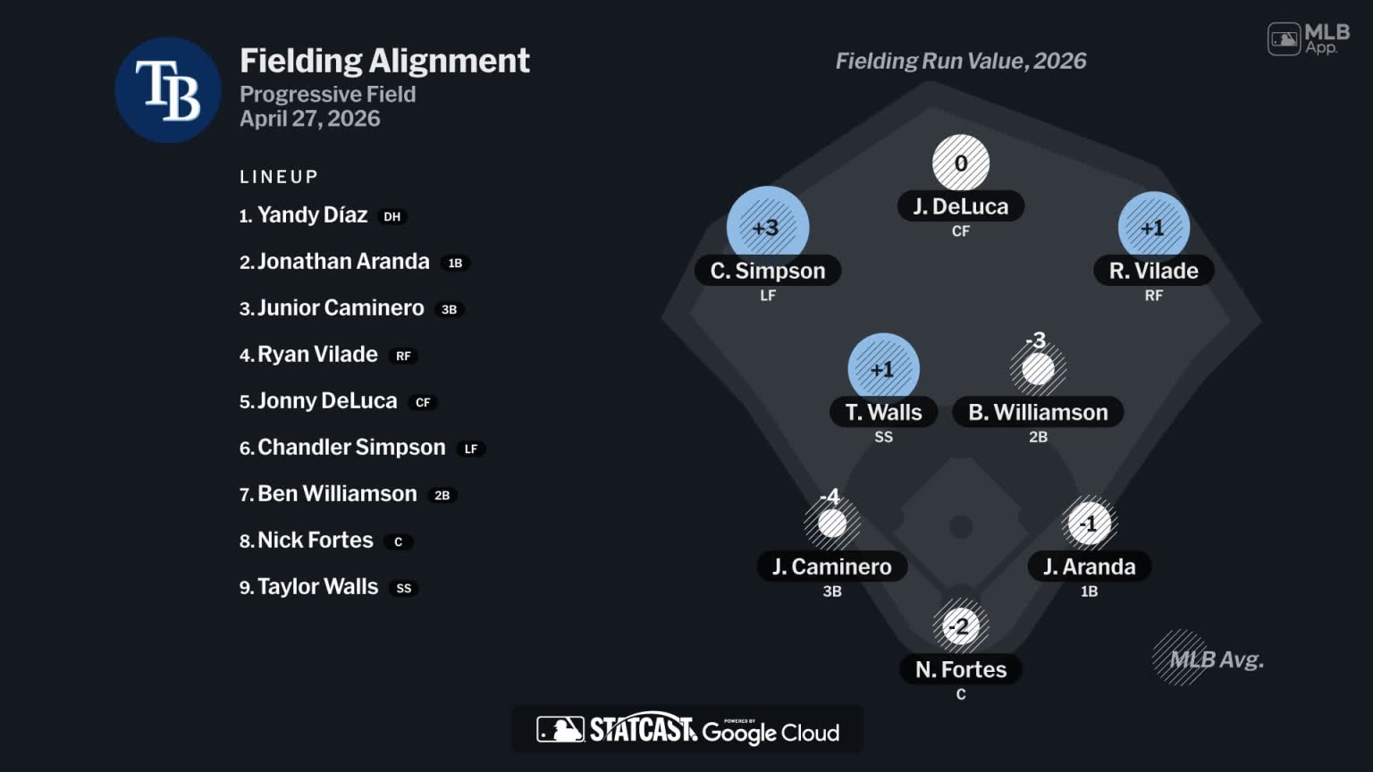Screen dimensions: 1373x772
Task: Click the SS badge beside Taylor Walls
Action: point(404,588)
